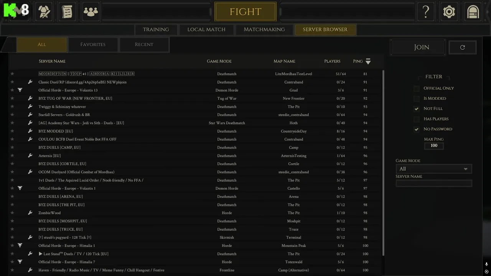Select the BYZ DUELS [MOSHPIT, EU] row
This screenshot has height=276, width=491.
tap(196, 221)
